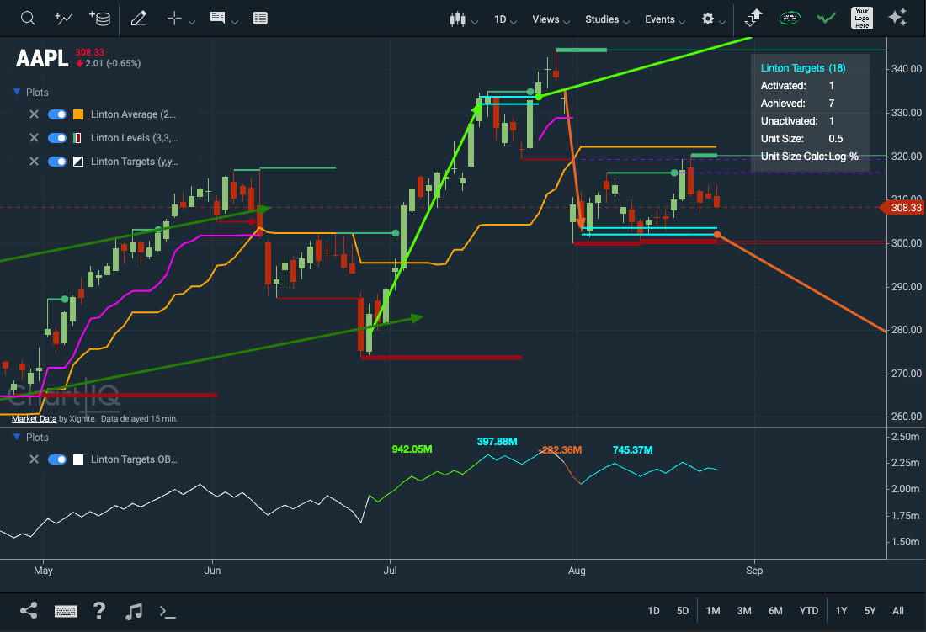Click the Linton Levels legend label
The width and height of the screenshot is (926, 632).
tap(134, 138)
